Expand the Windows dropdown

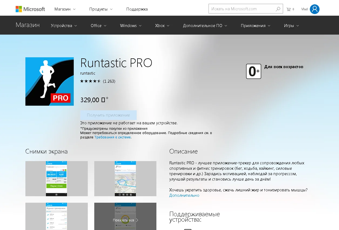(x=131, y=26)
